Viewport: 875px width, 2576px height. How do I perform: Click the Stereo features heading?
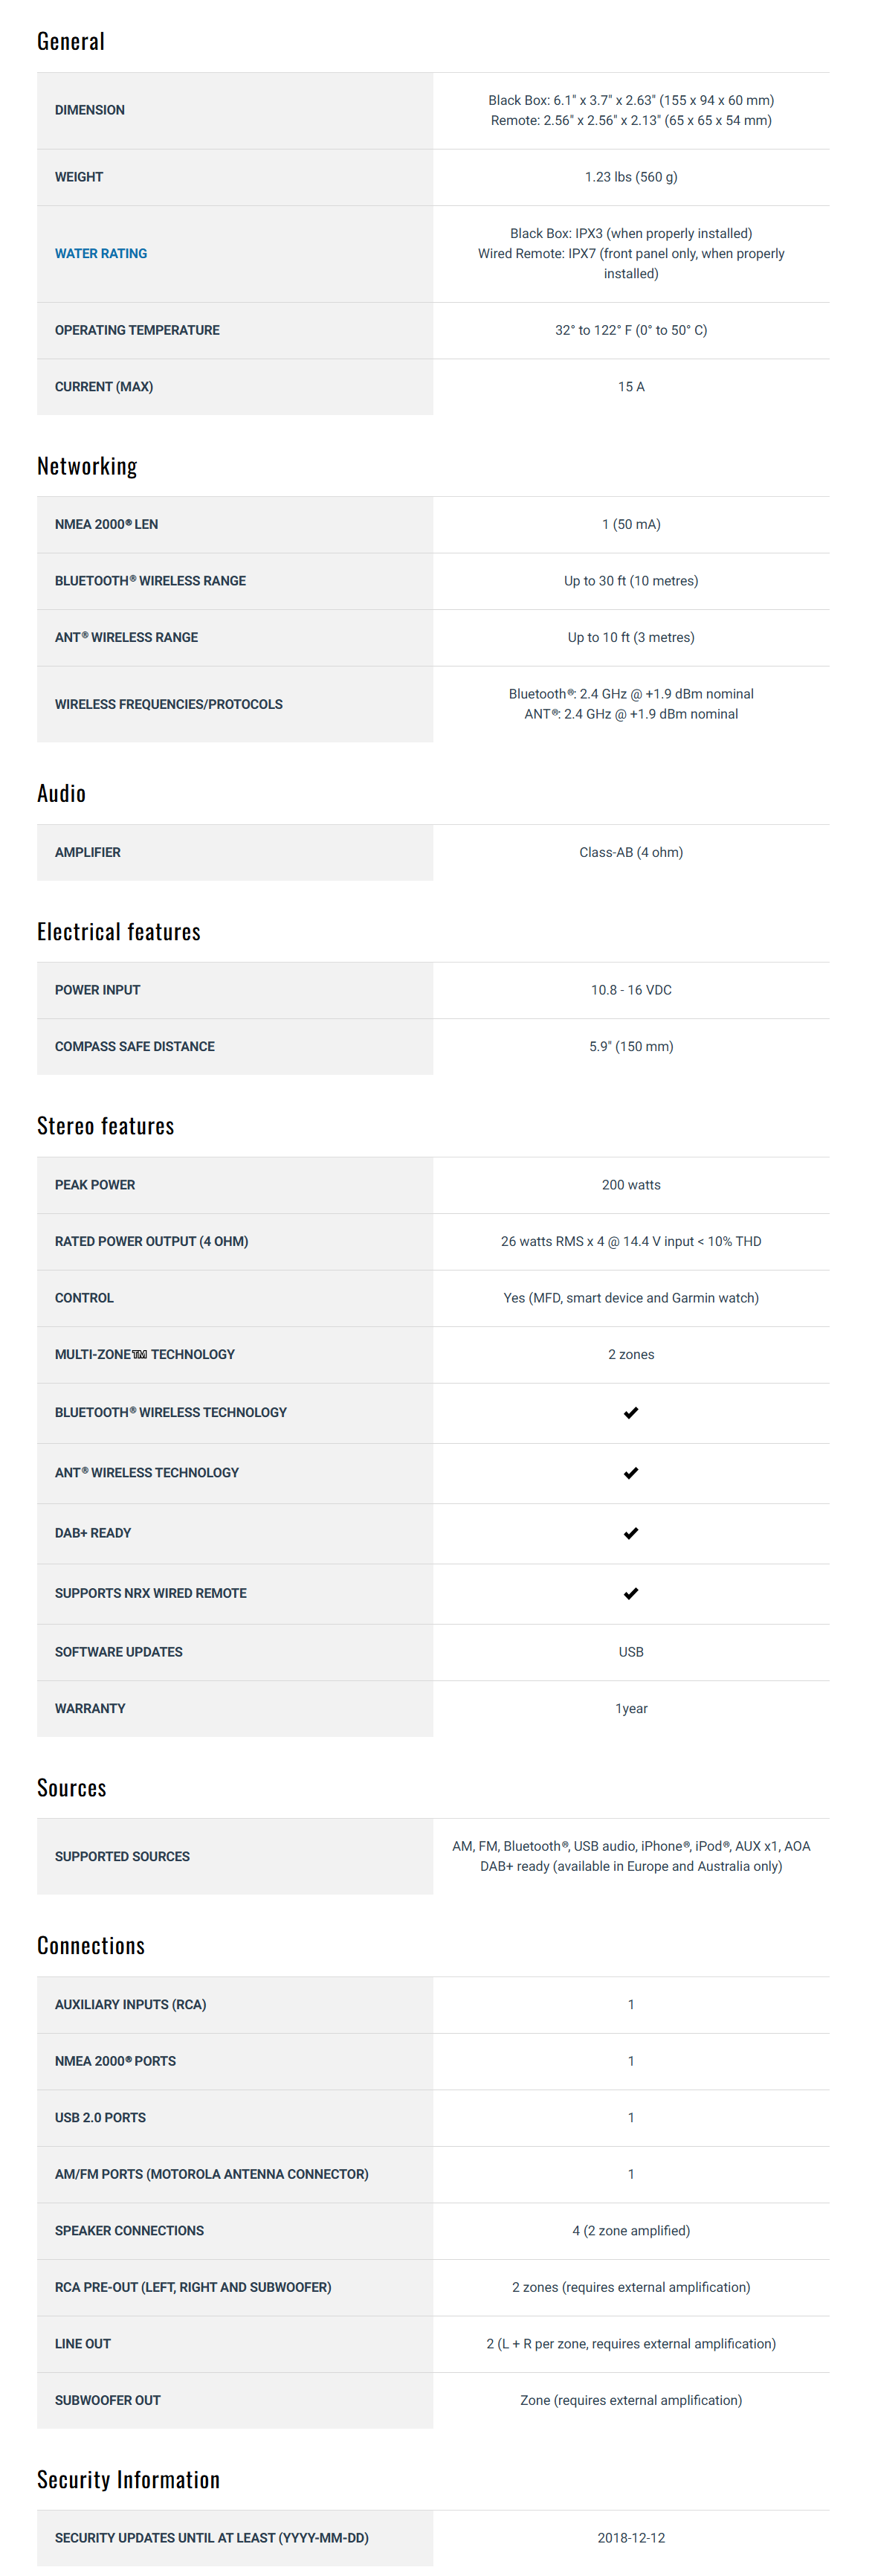pos(105,1126)
